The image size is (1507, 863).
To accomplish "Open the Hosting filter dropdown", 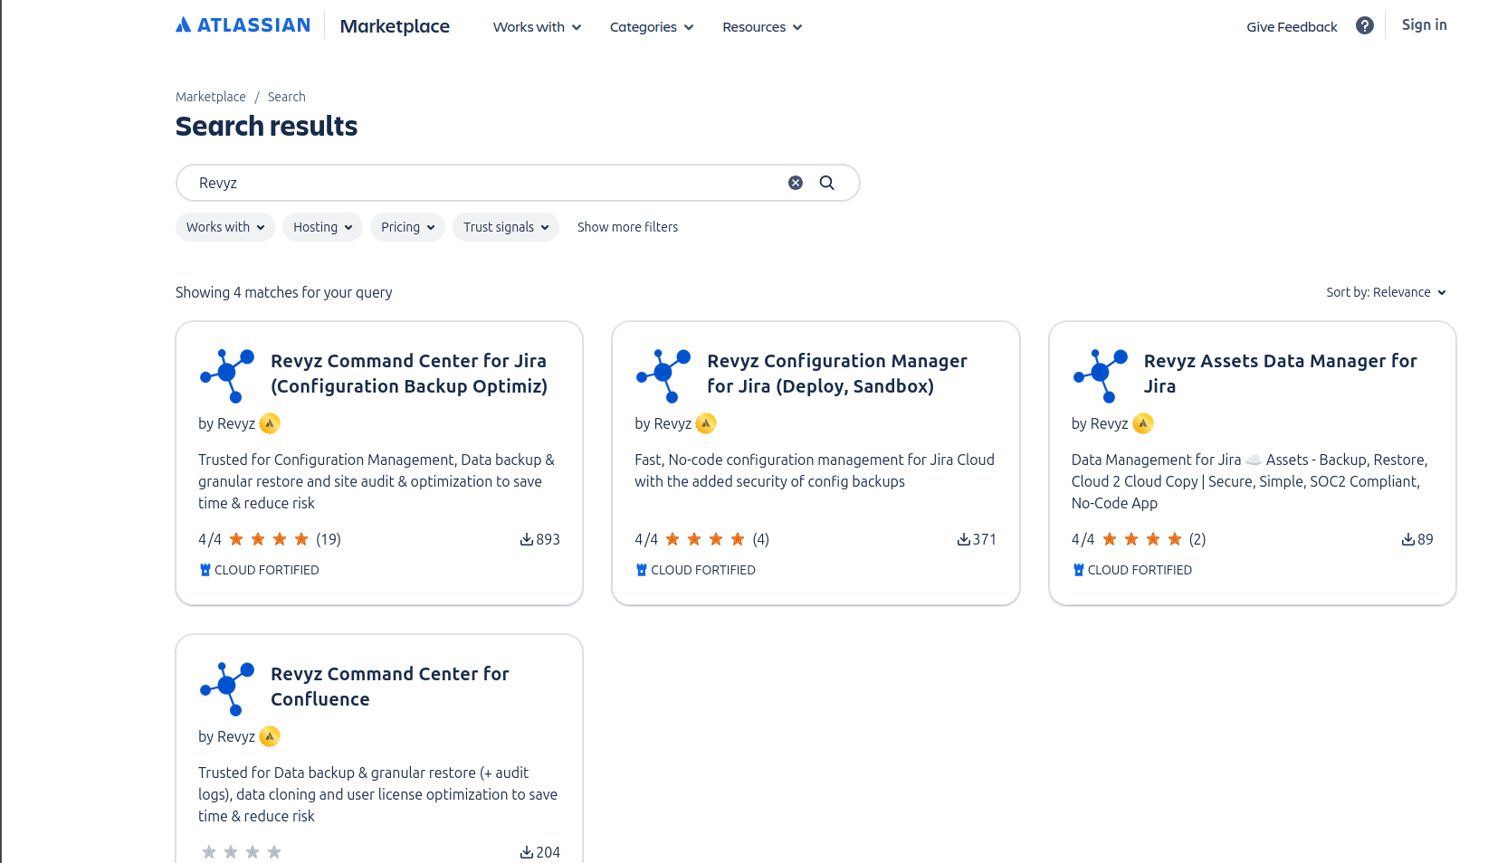I will pos(322,227).
